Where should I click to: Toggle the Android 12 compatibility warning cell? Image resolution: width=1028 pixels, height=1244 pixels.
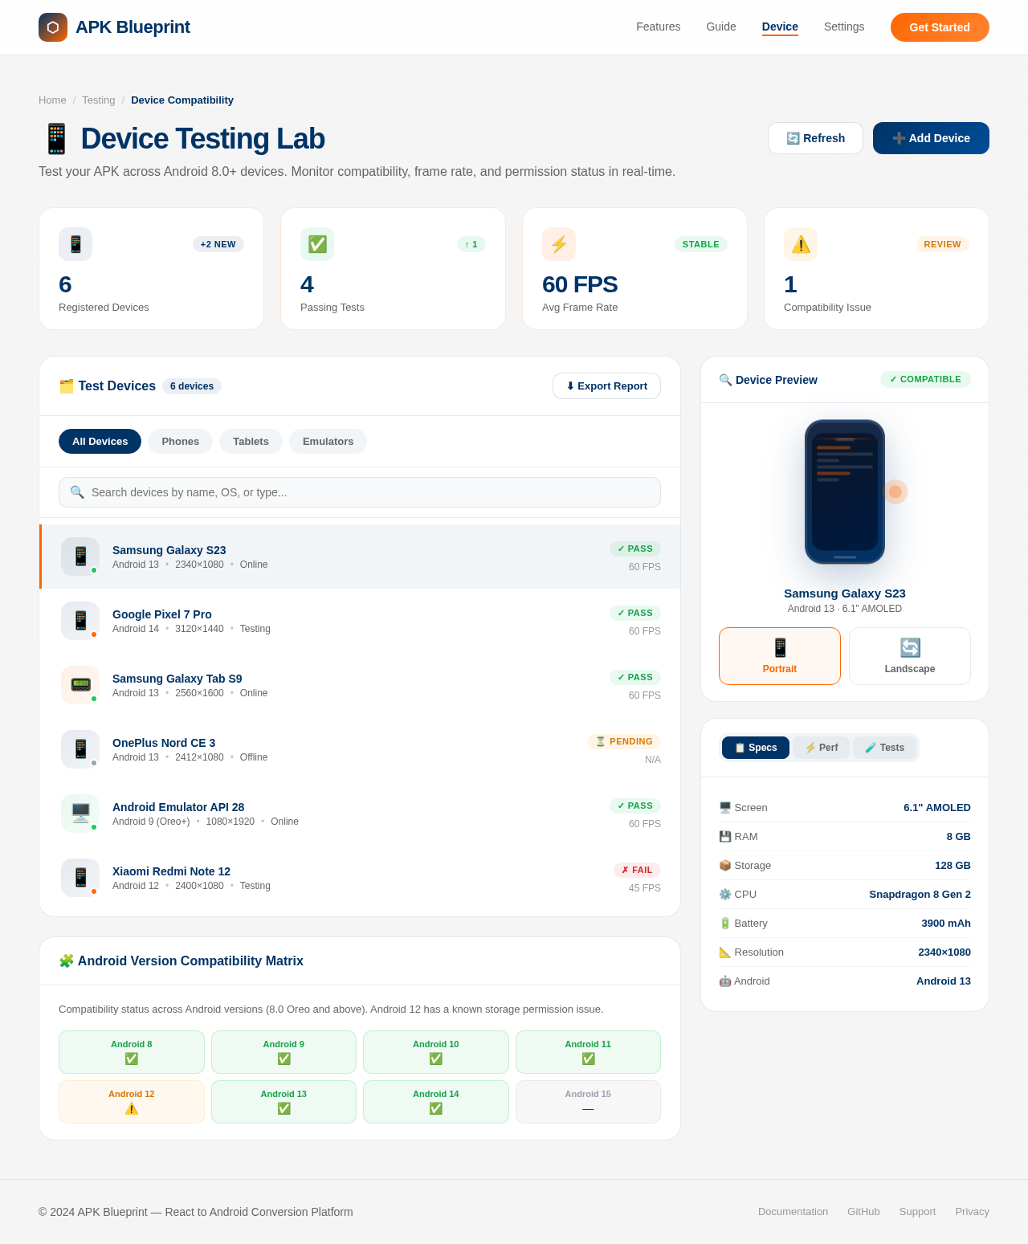[131, 1102]
